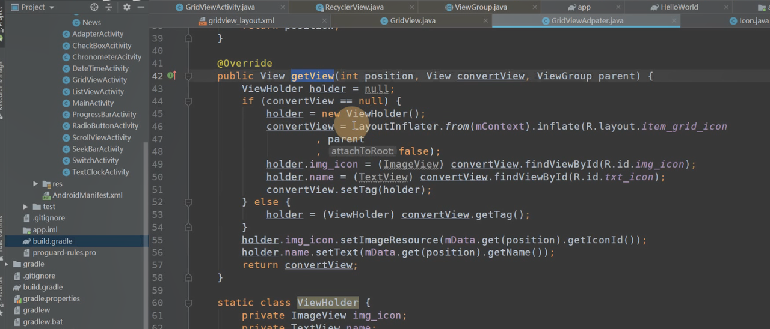Expand the test folder

coord(26,207)
